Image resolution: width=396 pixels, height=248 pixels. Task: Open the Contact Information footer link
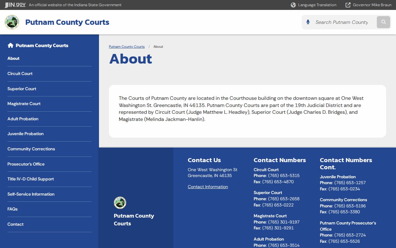coord(208,187)
